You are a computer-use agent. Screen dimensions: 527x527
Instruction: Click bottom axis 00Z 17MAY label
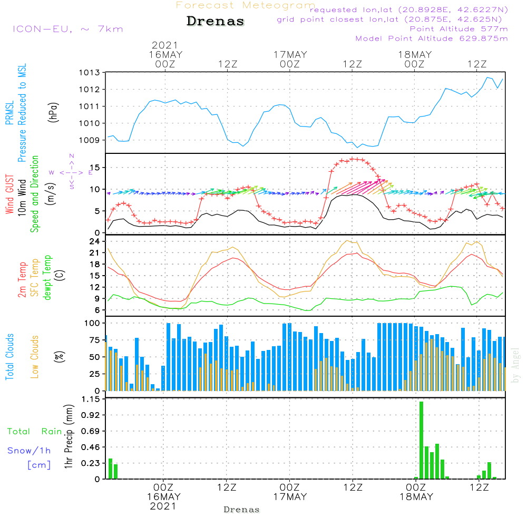point(290,492)
